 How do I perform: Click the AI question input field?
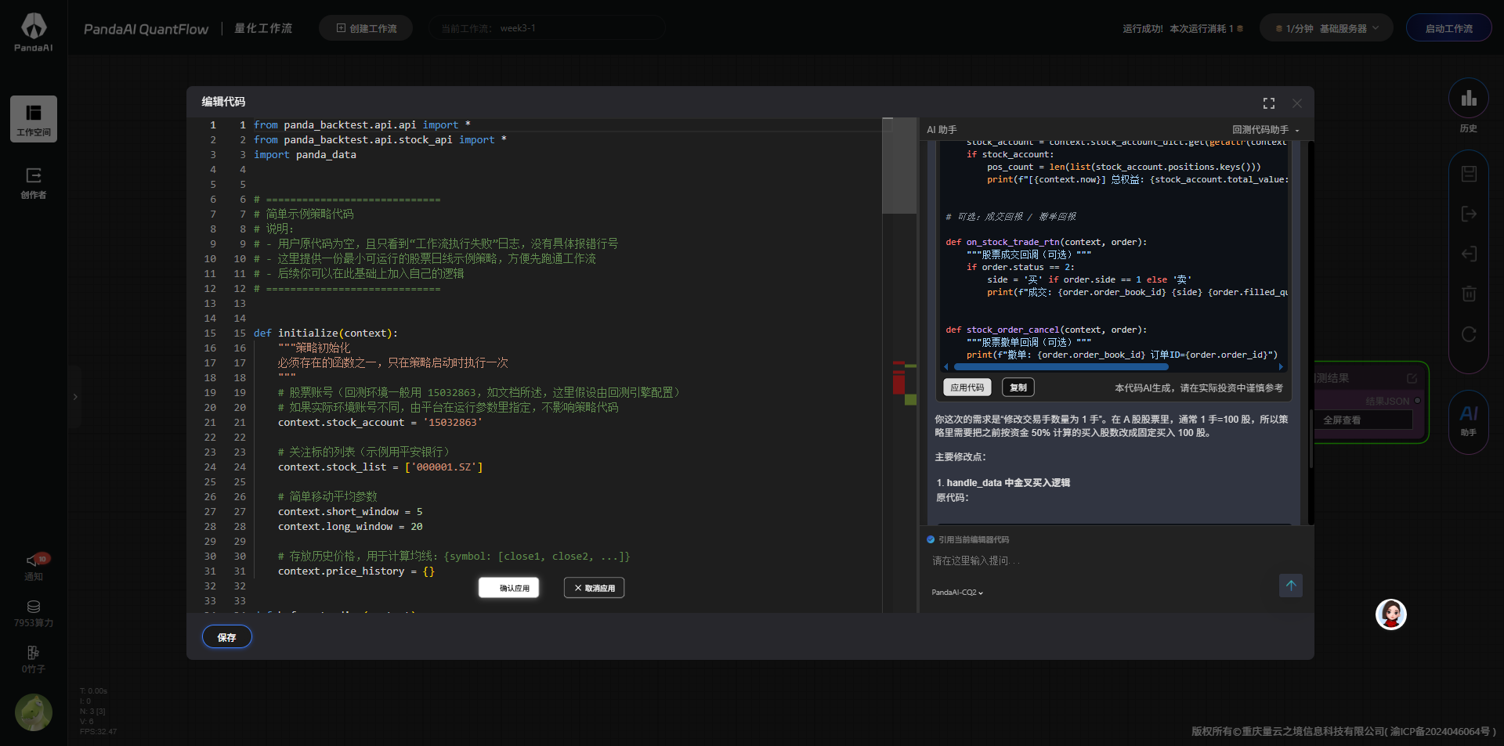pos(1097,561)
